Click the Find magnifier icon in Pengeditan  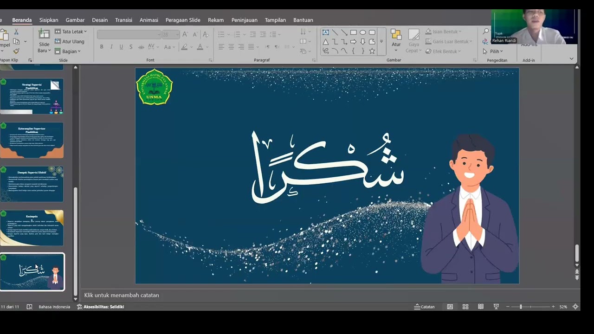(x=485, y=32)
